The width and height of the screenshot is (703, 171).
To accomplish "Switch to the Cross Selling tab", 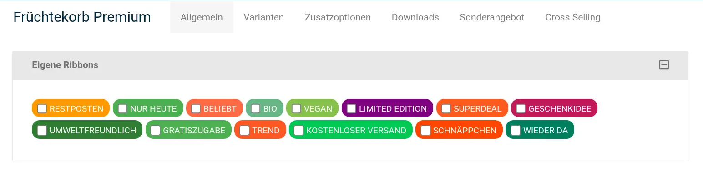I will click(573, 17).
